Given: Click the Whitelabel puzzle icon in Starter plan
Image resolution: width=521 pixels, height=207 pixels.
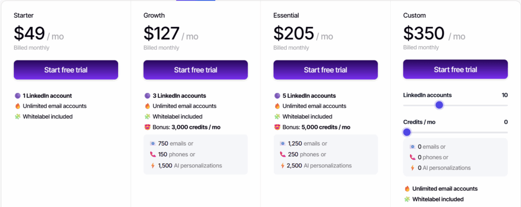Looking at the screenshot, I should coord(18,117).
